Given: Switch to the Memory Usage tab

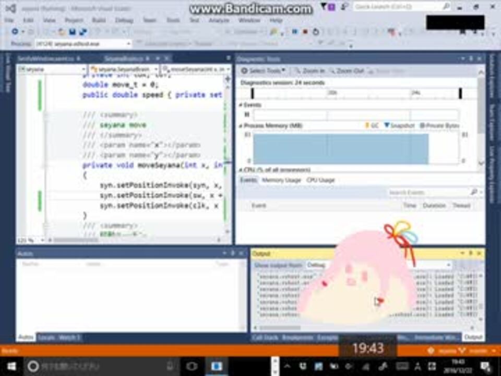Looking at the screenshot, I should point(281,180).
